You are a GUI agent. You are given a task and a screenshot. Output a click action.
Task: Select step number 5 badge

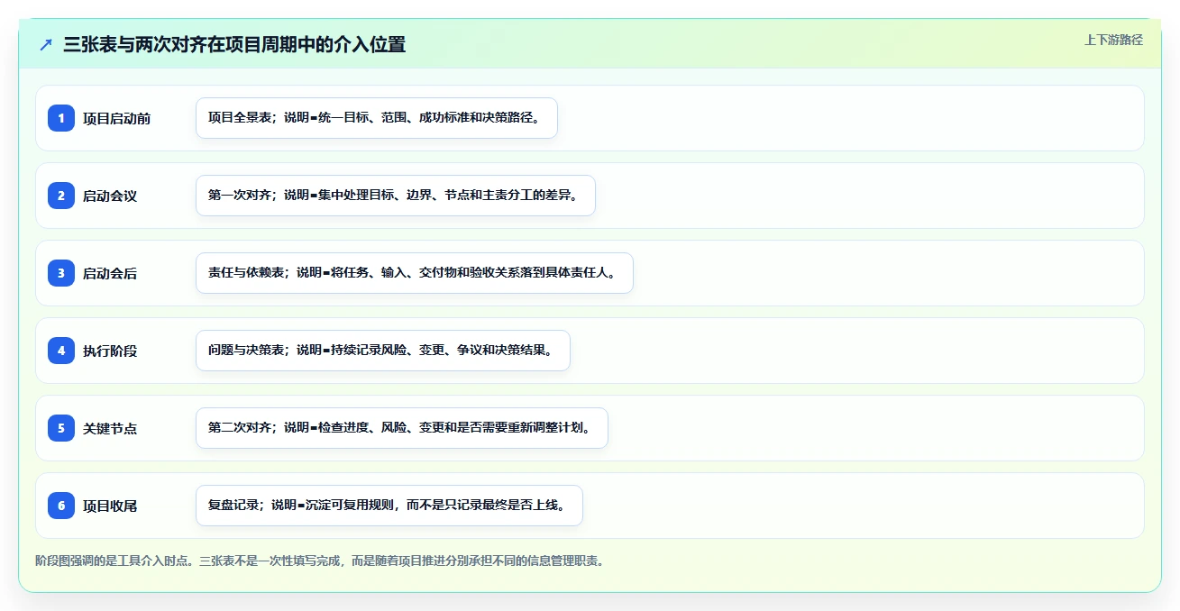[61, 427]
